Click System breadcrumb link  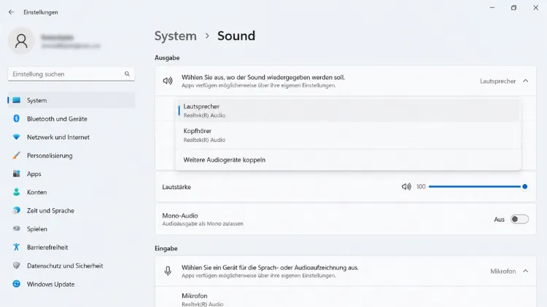[176, 36]
